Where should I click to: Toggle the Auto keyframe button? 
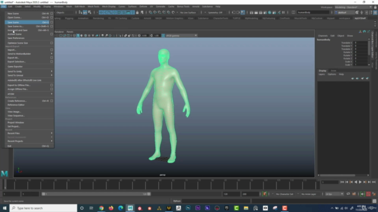pyautogui.click(x=369, y=194)
